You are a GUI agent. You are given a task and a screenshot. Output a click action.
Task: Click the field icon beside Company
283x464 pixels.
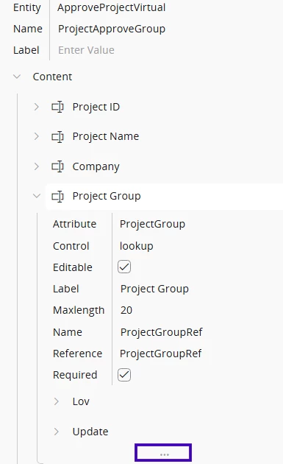click(x=57, y=166)
